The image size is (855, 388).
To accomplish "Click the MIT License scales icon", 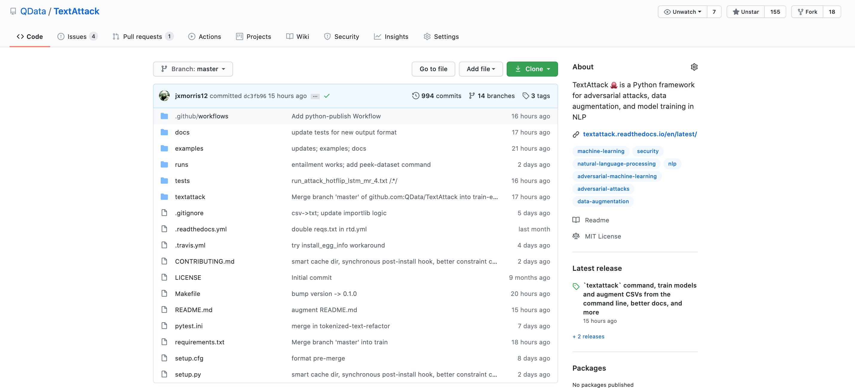I will [577, 236].
